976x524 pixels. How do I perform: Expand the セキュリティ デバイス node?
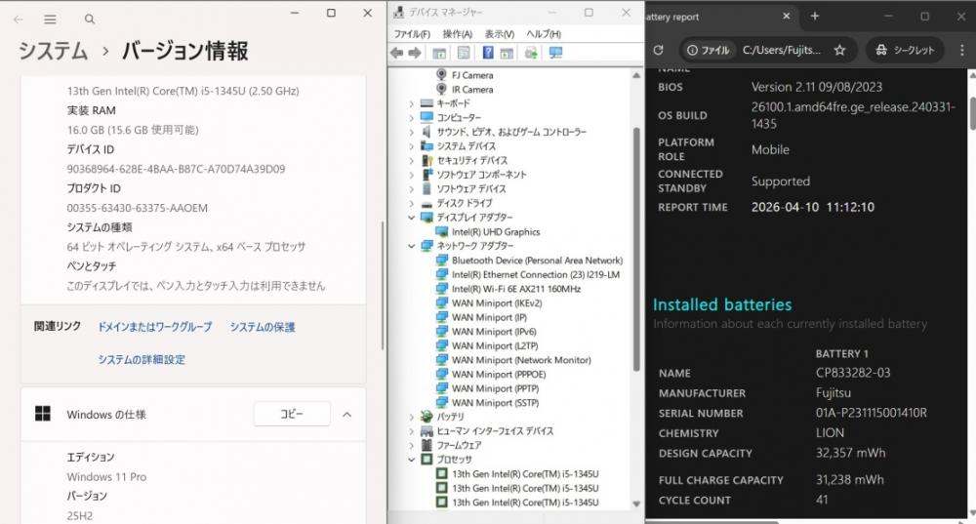(412, 161)
